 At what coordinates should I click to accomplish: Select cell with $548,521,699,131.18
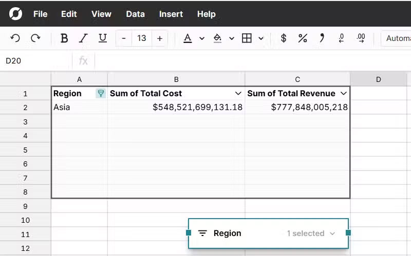pyautogui.click(x=176, y=108)
